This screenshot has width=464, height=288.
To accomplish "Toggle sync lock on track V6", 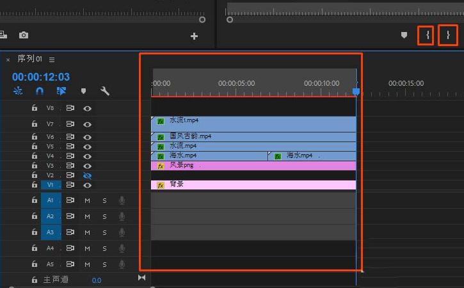I will (70, 137).
